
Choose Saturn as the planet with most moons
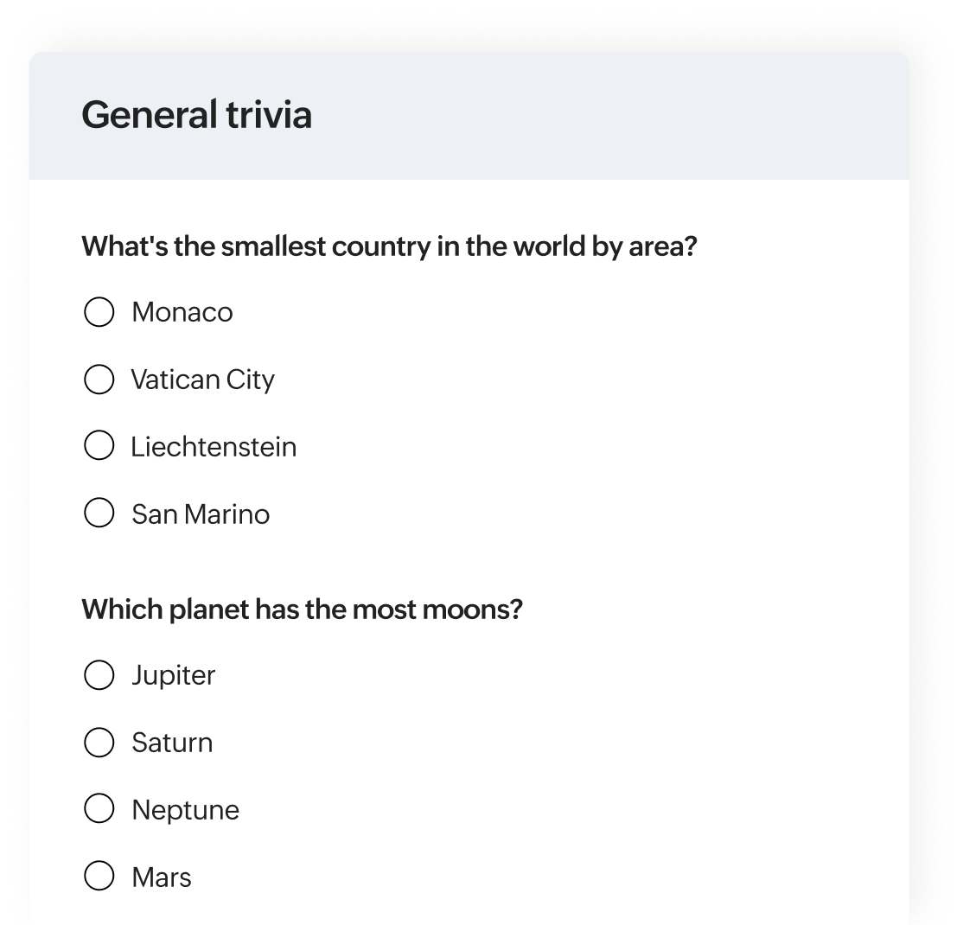tap(99, 742)
